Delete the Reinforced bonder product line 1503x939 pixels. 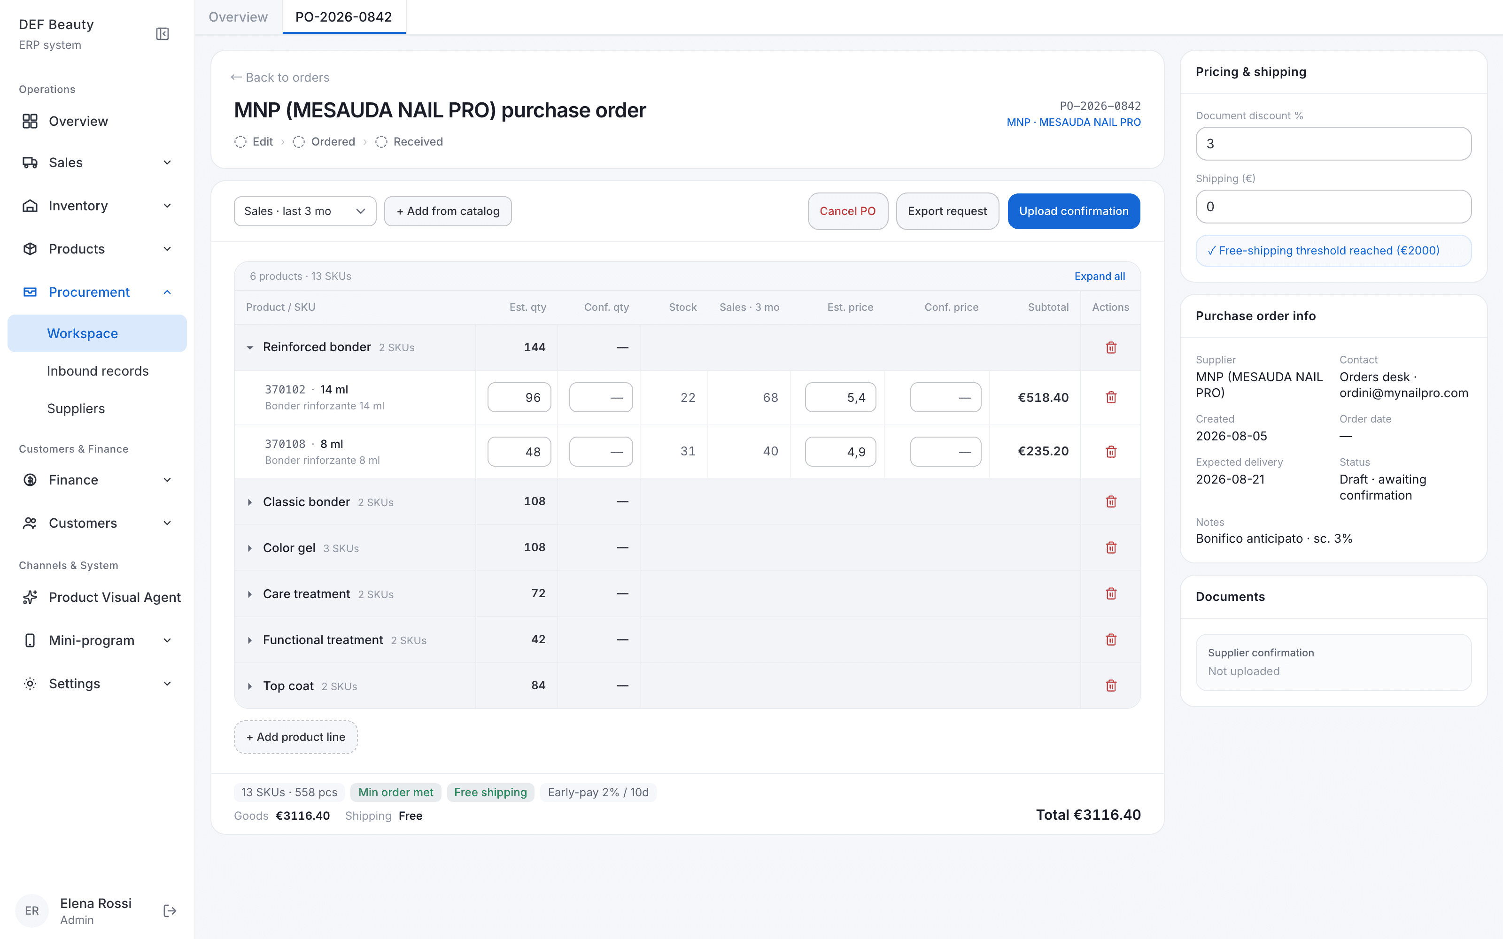tap(1111, 347)
